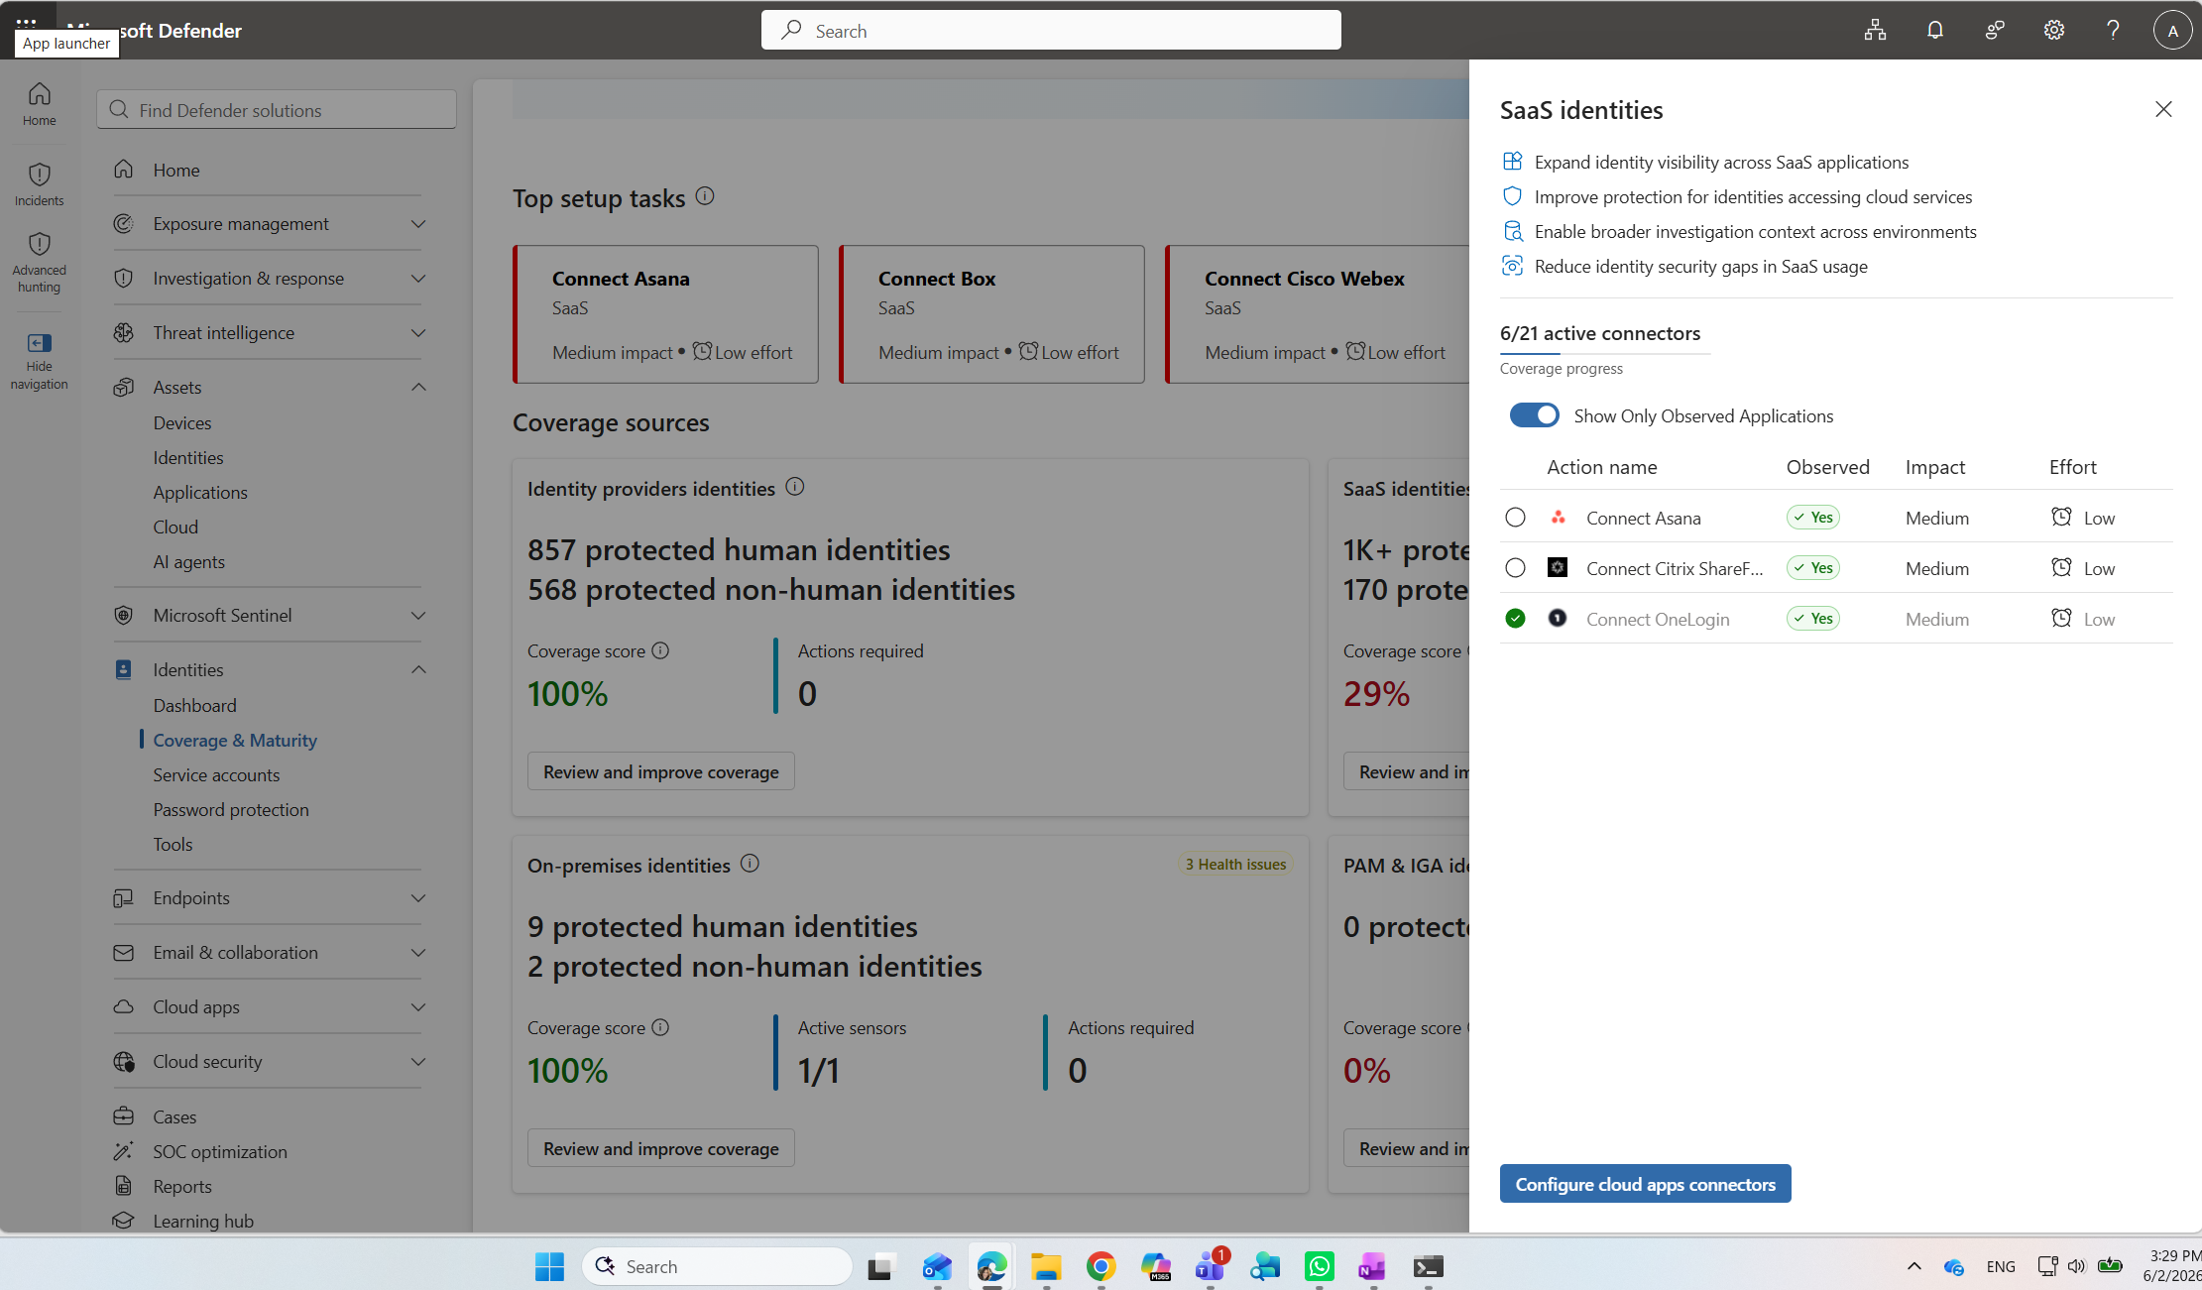
Task: Open Password protection page
Action: click(x=231, y=810)
